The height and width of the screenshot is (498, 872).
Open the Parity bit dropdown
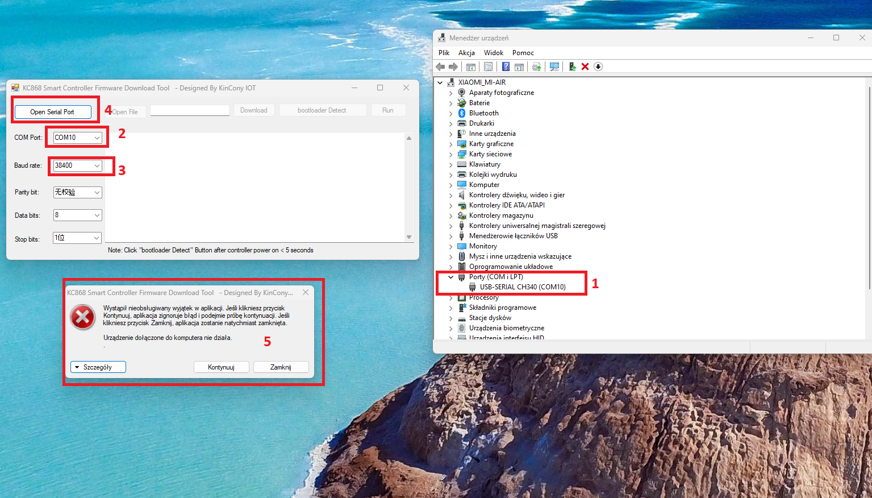97,192
